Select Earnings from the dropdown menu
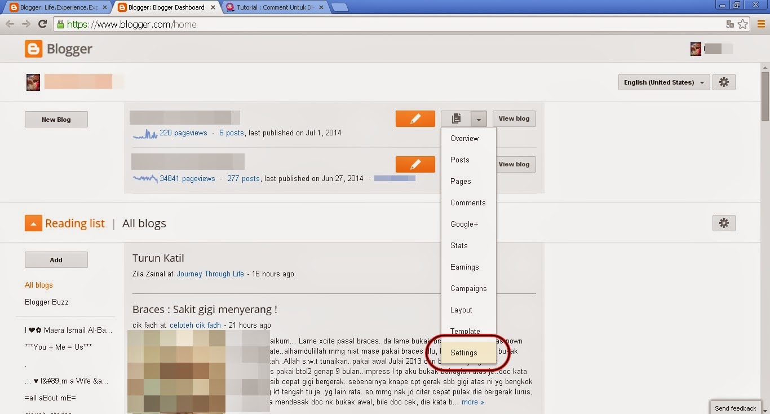 tap(468, 267)
